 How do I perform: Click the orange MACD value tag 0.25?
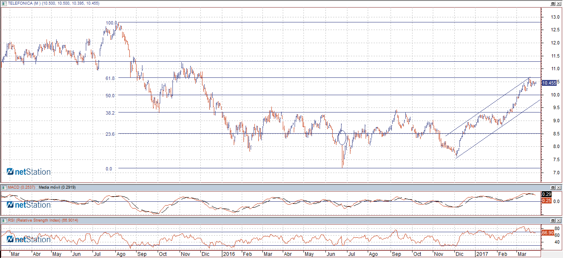[x=546, y=200]
